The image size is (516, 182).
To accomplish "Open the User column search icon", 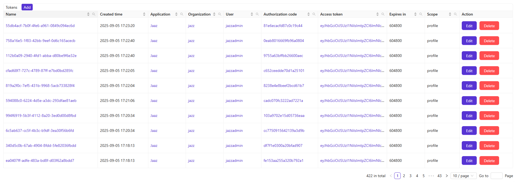I will (x=257, y=14).
